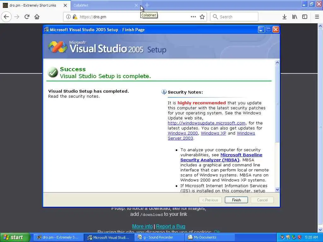The image size is (323, 242).
Task: Open Firefox downloads arrow
Action: (284, 17)
